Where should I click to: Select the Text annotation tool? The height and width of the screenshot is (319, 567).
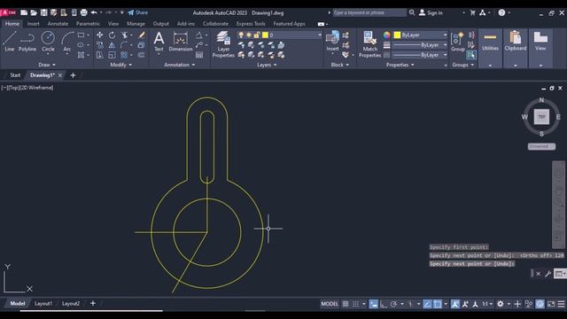(x=159, y=42)
